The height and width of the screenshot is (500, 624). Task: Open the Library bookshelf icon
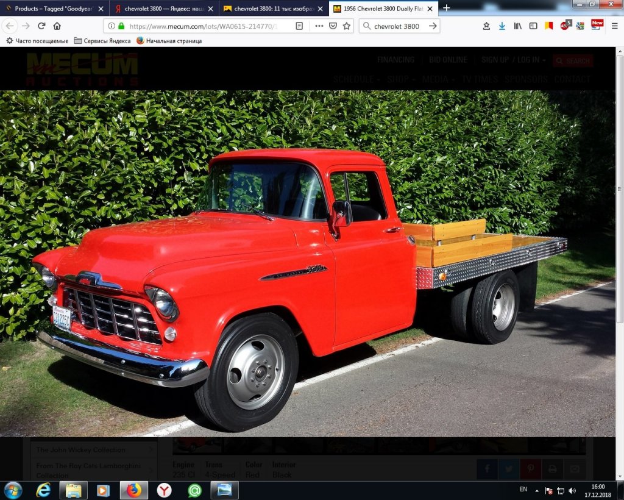[x=517, y=26]
